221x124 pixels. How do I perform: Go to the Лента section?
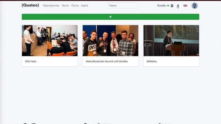point(65,6)
